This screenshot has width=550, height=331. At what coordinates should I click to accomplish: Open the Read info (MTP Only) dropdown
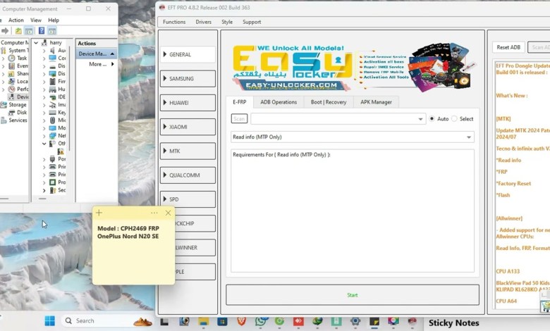coord(353,137)
